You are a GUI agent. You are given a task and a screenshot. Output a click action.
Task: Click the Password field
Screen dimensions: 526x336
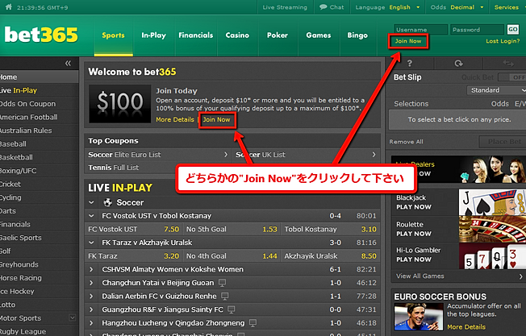(477, 30)
